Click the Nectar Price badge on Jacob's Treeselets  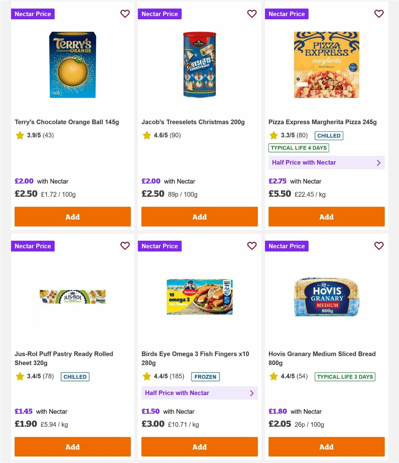pos(160,14)
